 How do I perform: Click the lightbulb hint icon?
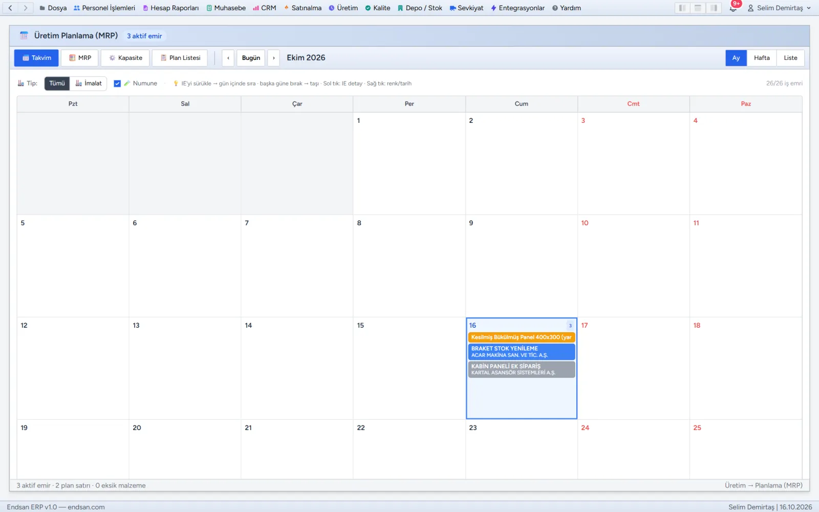click(x=176, y=83)
